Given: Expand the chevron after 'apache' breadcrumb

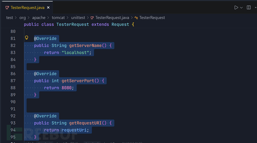Looking at the screenshot, I should click(x=48, y=18).
